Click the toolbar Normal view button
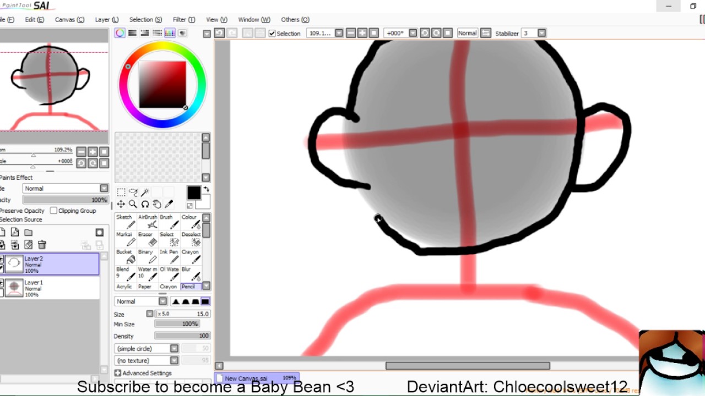 coord(467,33)
